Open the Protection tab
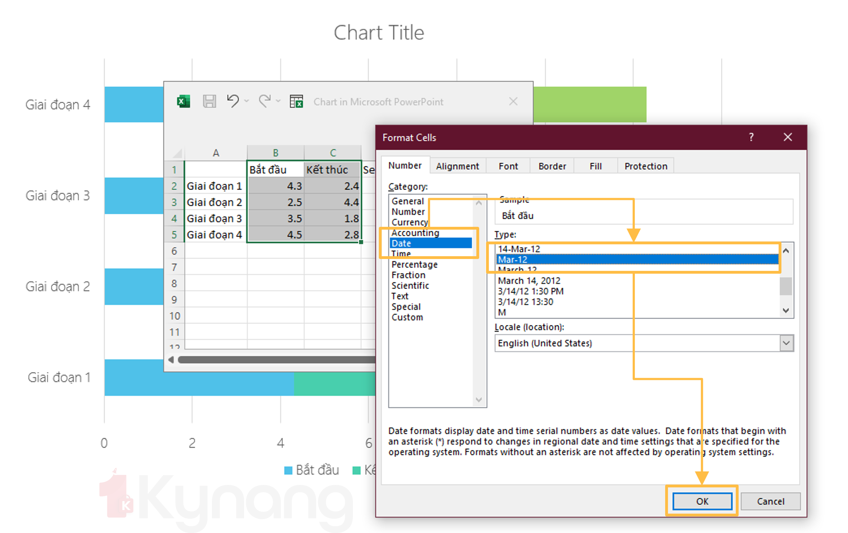 coord(646,166)
